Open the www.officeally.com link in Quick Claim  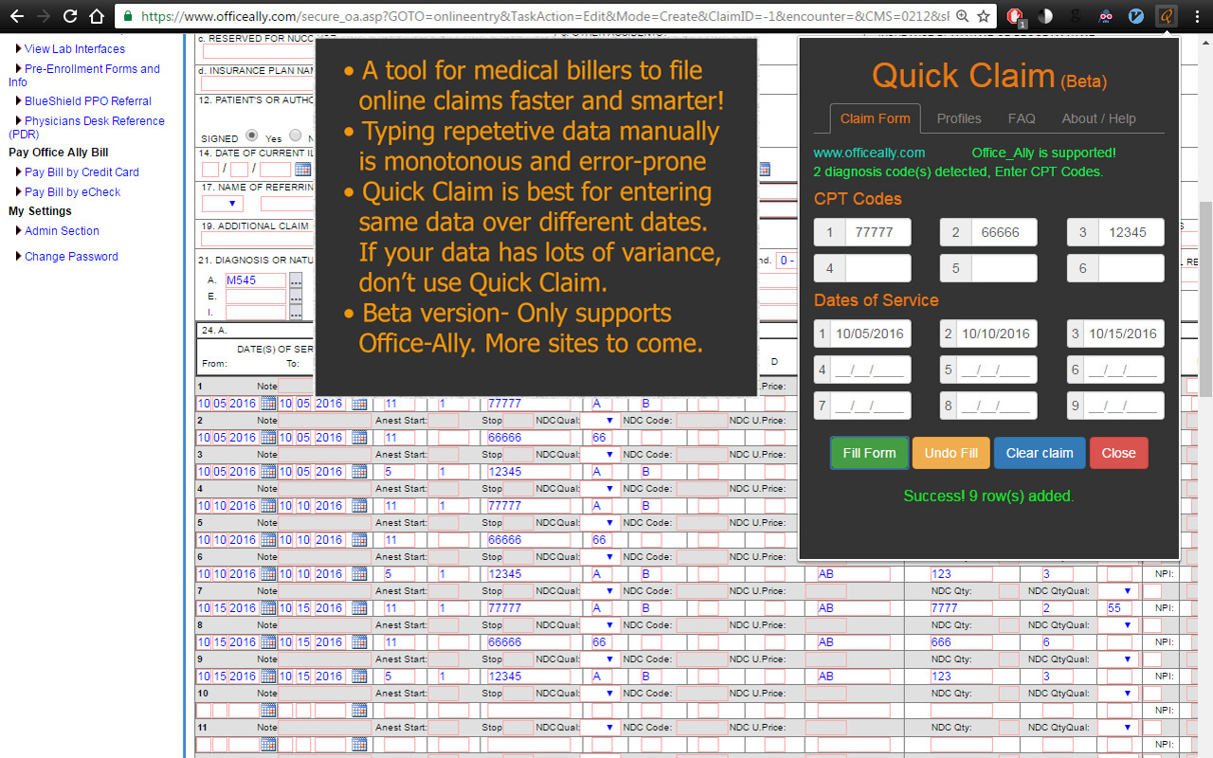(x=869, y=153)
